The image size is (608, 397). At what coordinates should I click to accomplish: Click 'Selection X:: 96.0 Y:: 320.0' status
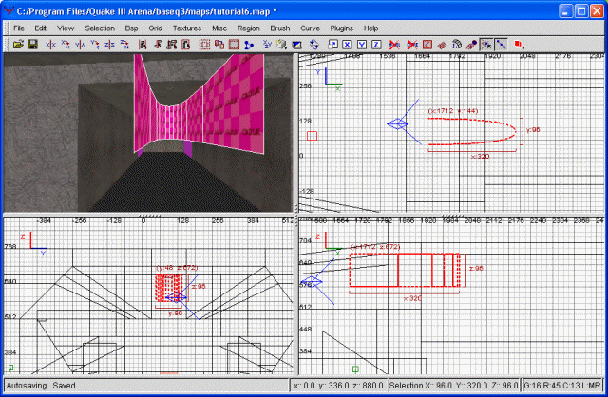453,386
